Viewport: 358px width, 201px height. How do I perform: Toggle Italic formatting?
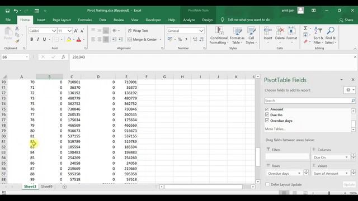click(x=38, y=40)
